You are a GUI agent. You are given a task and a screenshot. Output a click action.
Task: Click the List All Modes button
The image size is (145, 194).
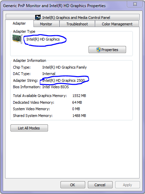pos(29,128)
